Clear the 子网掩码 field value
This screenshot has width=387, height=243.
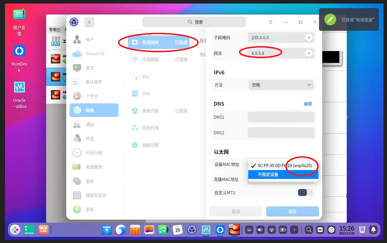coord(309,37)
